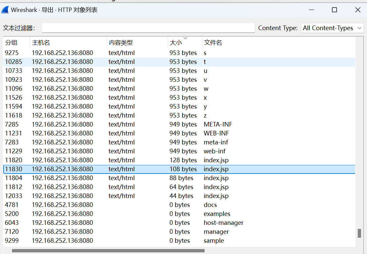Type in the text filter input field

pos(148,28)
